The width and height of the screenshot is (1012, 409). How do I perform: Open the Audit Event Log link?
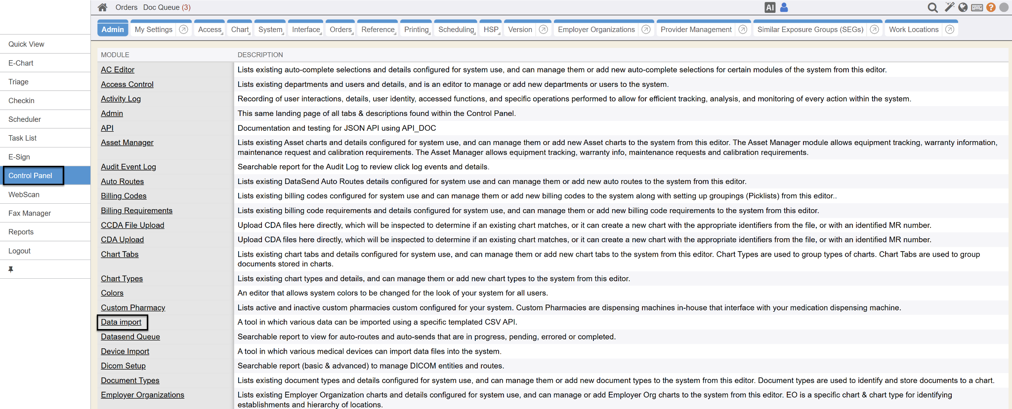pos(128,167)
